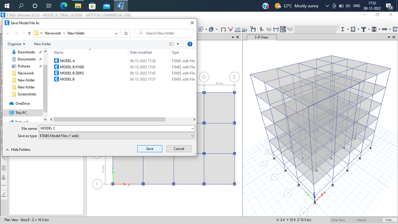Image resolution: width=398 pixels, height=224 pixels.
Task: Select the MODEL B ZERO file
Action: tap(72, 73)
